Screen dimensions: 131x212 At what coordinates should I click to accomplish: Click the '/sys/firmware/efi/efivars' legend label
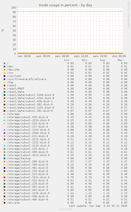[x=27, y=79]
